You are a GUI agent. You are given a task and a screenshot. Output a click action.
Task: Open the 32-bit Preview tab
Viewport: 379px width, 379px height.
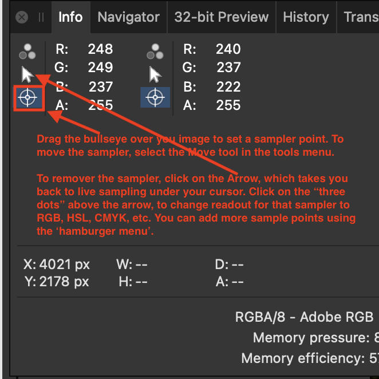tap(222, 17)
